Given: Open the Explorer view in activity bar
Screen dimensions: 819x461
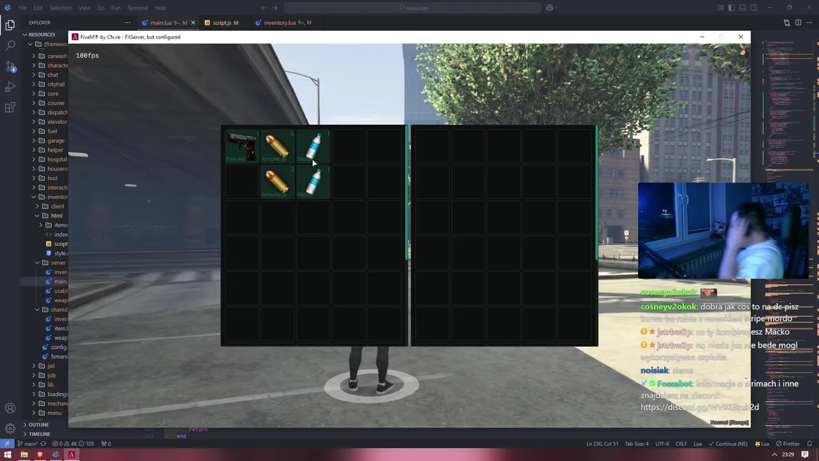Looking at the screenshot, I should tap(10, 25).
